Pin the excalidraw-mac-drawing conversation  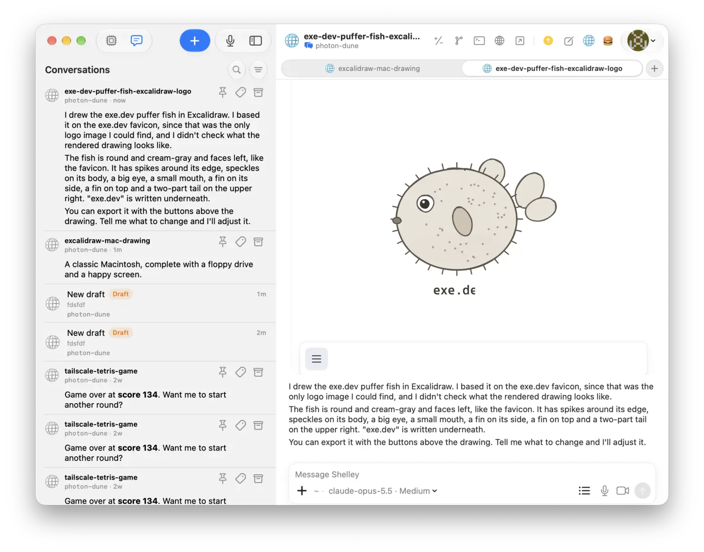[x=223, y=242]
